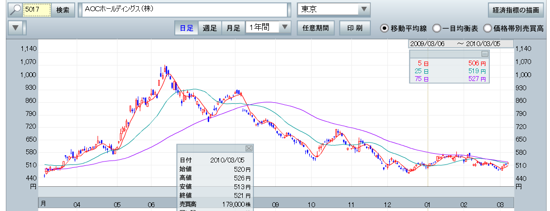The width and height of the screenshot is (550, 211).
Task: Click the 75日 moving average legend row
Action: click(449, 79)
